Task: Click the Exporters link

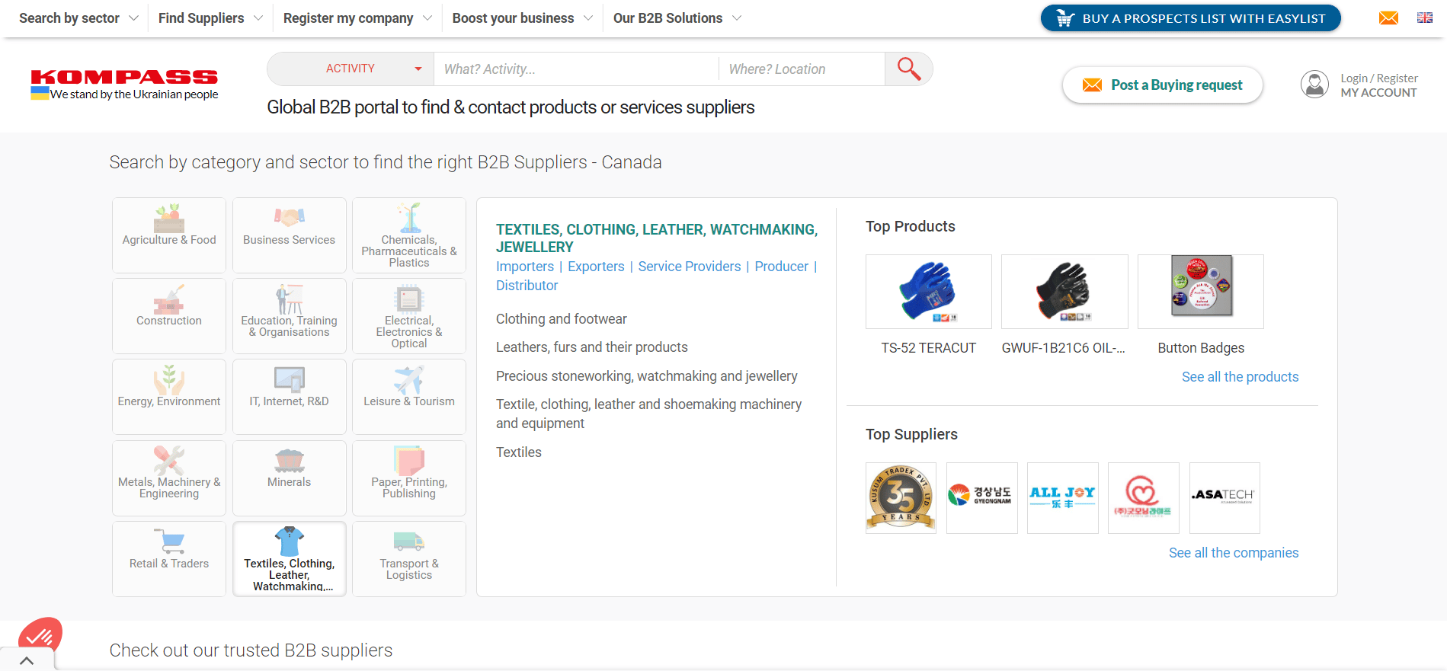Action: click(x=596, y=267)
